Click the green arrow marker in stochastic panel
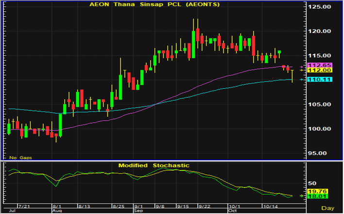 tap(302, 196)
